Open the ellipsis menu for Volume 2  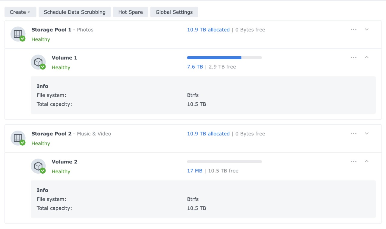[x=353, y=161]
